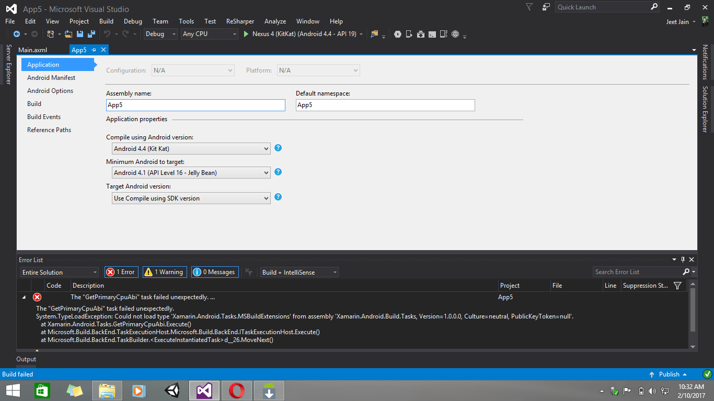Toggle the 1 Warning filter button

165,272
